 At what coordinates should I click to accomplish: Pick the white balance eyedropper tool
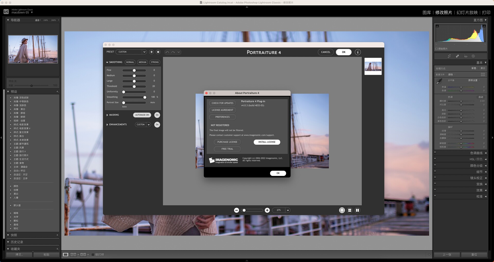click(439, 82)
